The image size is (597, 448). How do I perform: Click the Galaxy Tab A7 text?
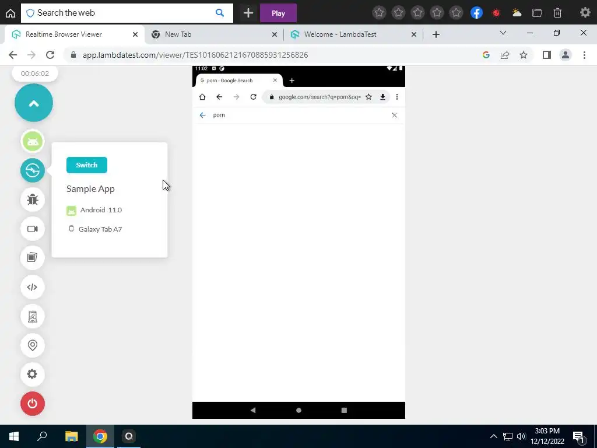[x=100, y=229]
